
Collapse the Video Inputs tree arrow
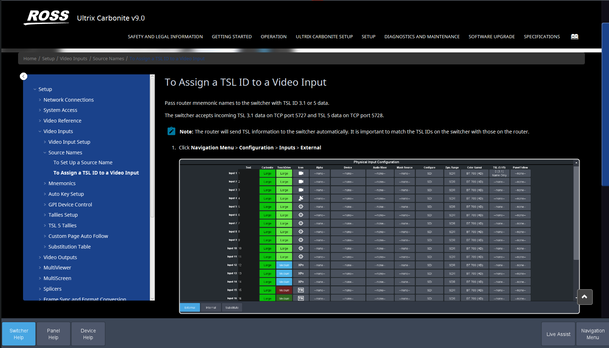coord(40,131)
